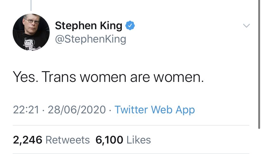Click the divider line above retweet stats
The image size is (262, 154).
pos(131,125)
